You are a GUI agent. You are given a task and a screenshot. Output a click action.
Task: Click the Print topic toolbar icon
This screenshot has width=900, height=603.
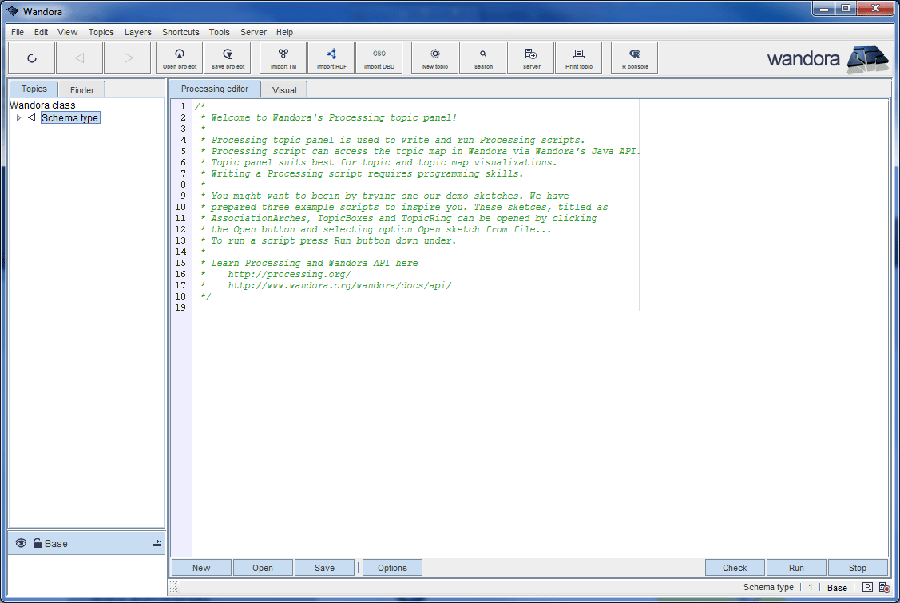point(578,57)
